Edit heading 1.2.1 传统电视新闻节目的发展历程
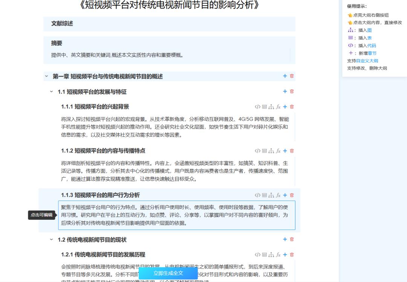Image resolution: width=407 pixels, height=282 pixels. point(103,255)
